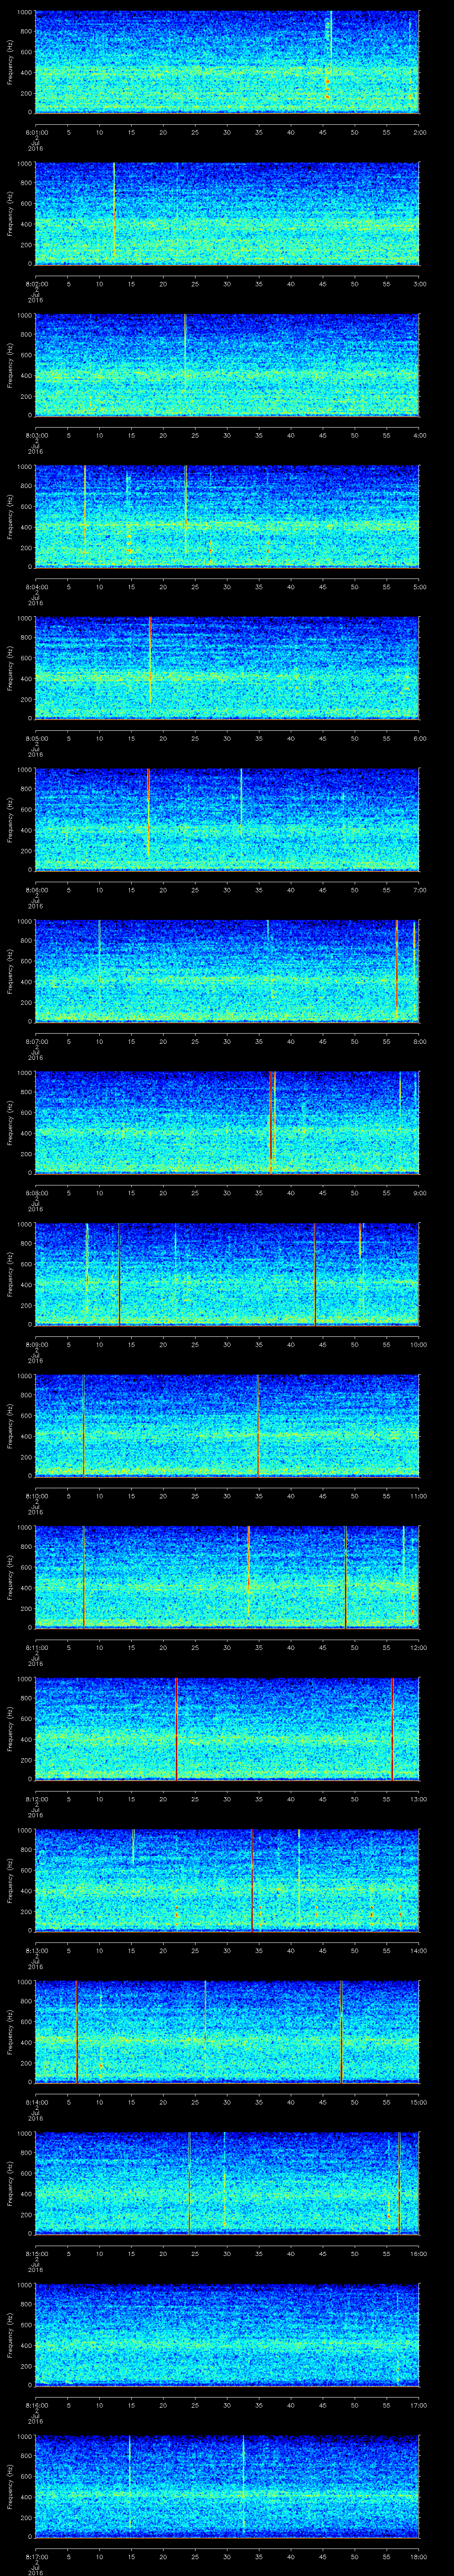454x2576 pixels.
Task: Click the 8:01:00 time axis label
Action: [x=36, y=132]
